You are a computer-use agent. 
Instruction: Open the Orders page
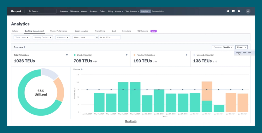pos(102,11)
